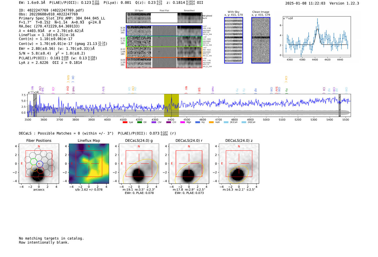The image size is (378, 257).
Task: Select the red-bordered fiber spectrum row
Action: pyautogui.click(x=164, y=63)
